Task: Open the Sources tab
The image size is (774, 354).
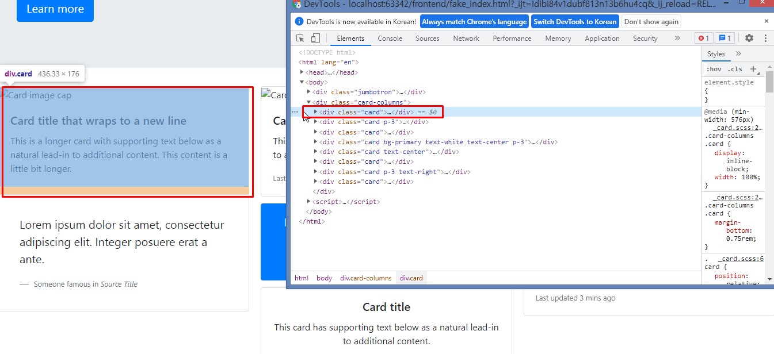Action: tap(428, 39)
